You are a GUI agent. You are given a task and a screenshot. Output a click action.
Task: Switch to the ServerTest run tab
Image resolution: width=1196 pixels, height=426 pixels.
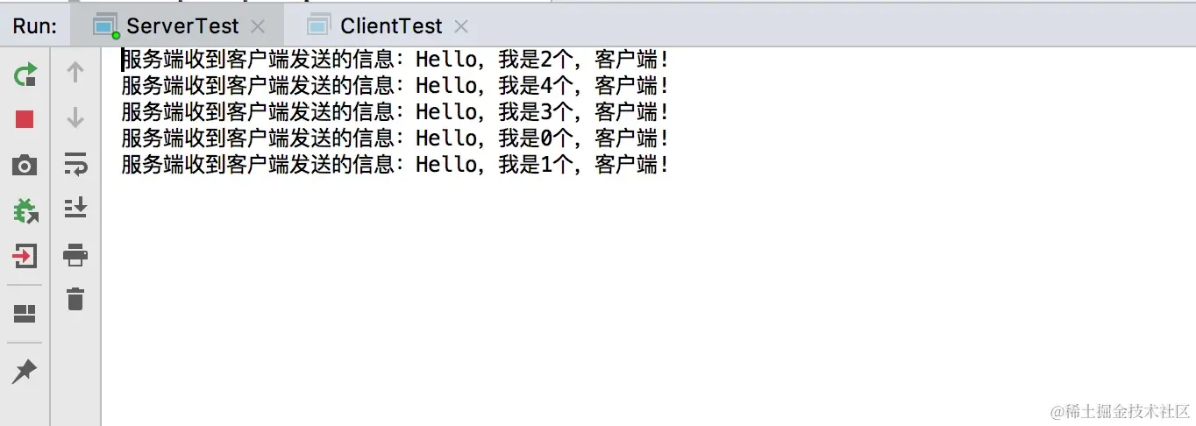[x=182, y=25]
